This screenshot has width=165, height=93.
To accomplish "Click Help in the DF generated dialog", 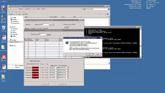I will (x=97, y=54).
